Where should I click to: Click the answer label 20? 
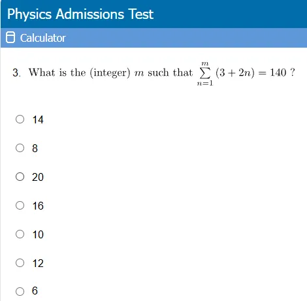point(38,177)
